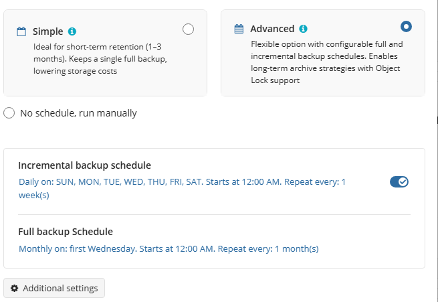Open the Monthly on first Wednesday link
The image size is (438, 302).
coord(169,248)
